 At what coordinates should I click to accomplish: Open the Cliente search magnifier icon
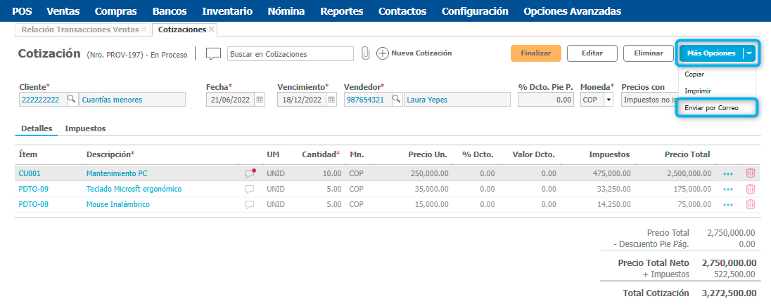click(x=72, y=100)
